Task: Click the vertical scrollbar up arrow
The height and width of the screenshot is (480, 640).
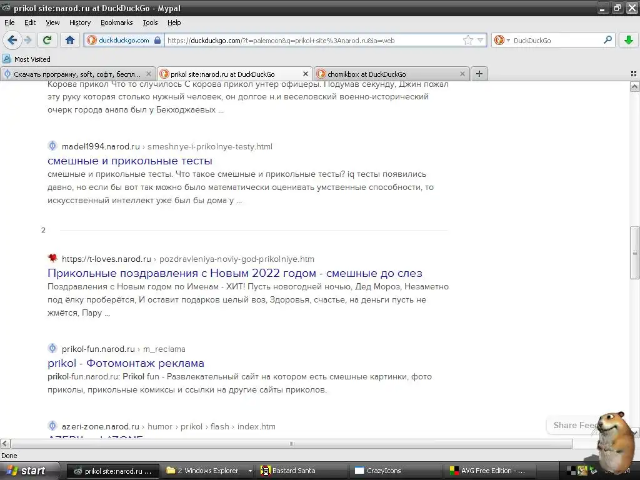Action: coord(635,86)
